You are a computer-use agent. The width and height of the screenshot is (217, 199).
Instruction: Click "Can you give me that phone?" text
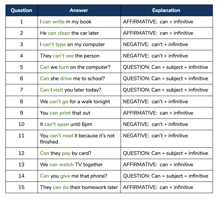click(73, 176)
